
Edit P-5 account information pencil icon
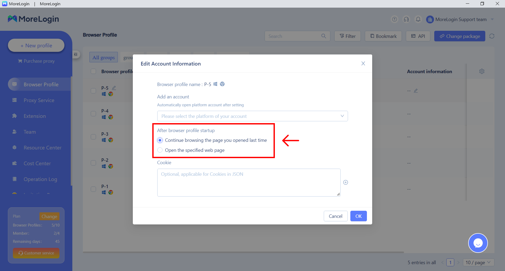pyautogui.click(x=416, y=91)
